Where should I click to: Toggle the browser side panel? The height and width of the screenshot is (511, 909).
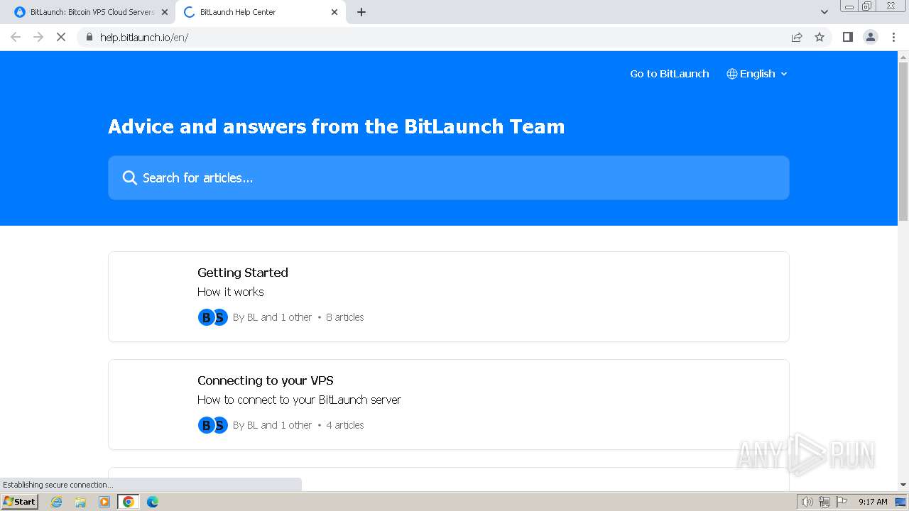pos(847,37)
